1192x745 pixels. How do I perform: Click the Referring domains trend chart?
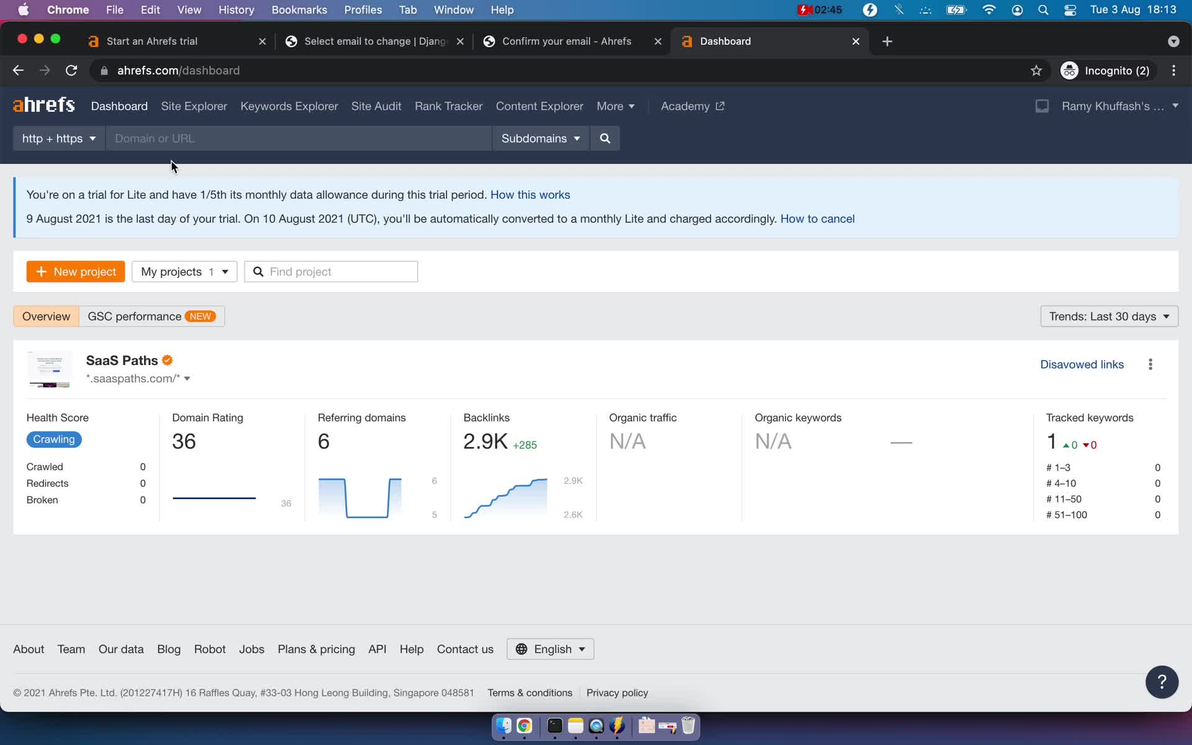[359, 498]
